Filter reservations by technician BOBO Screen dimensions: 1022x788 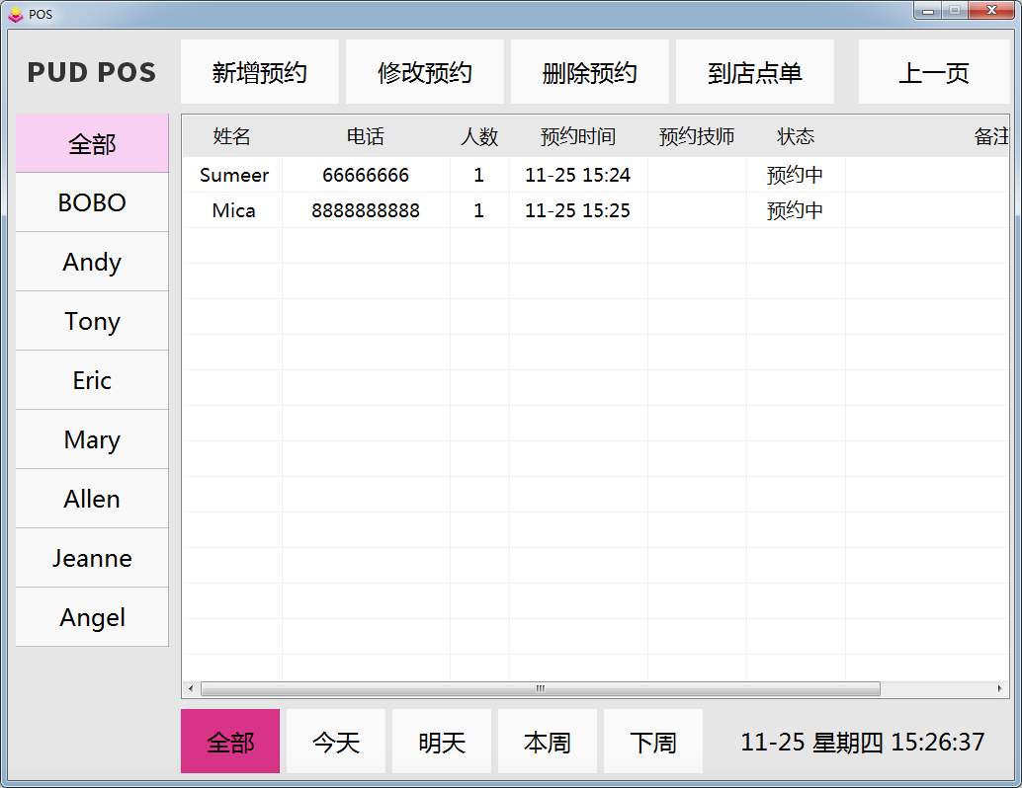92,202
